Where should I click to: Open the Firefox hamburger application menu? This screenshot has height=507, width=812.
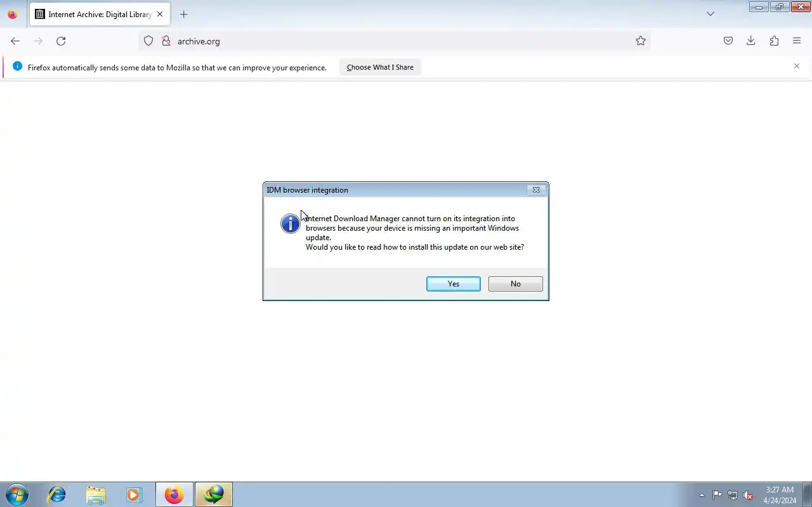(x=797, y=41)
